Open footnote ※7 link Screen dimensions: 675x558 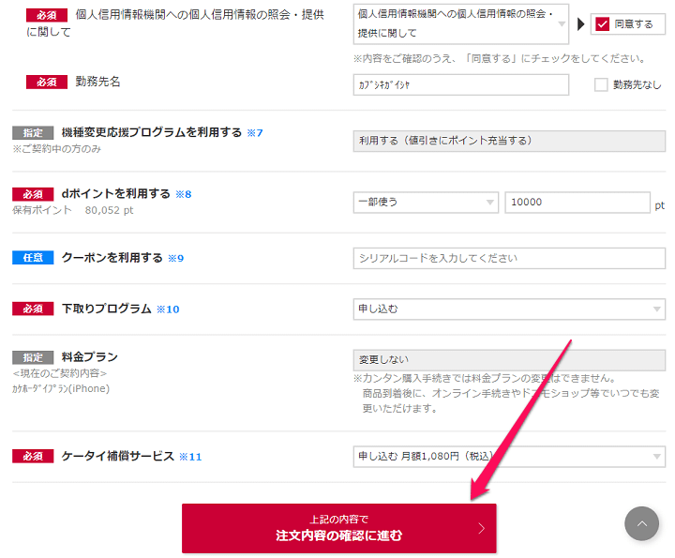(255, 133)
